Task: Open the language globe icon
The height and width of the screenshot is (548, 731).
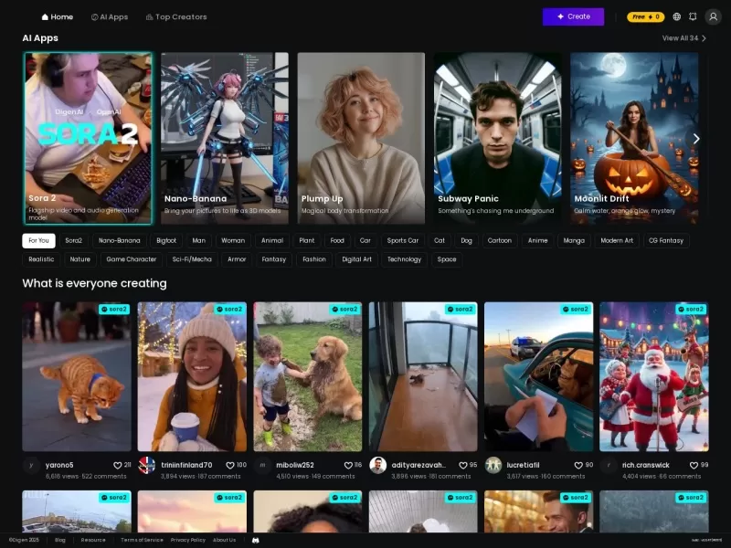Action: pyautogui.click(x=677, y=16)
